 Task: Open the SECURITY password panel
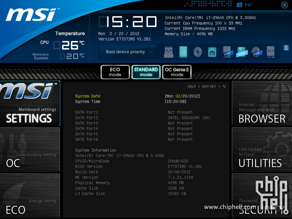coord(262,195)
